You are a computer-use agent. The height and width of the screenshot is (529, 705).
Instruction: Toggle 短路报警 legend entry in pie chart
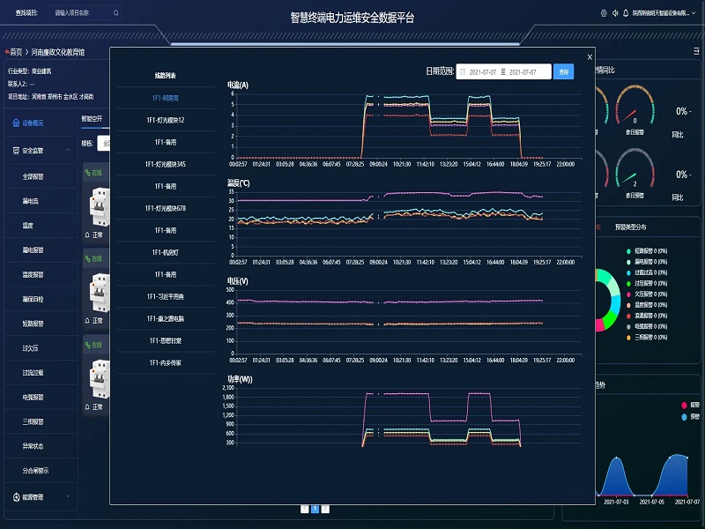click(631, 251)
